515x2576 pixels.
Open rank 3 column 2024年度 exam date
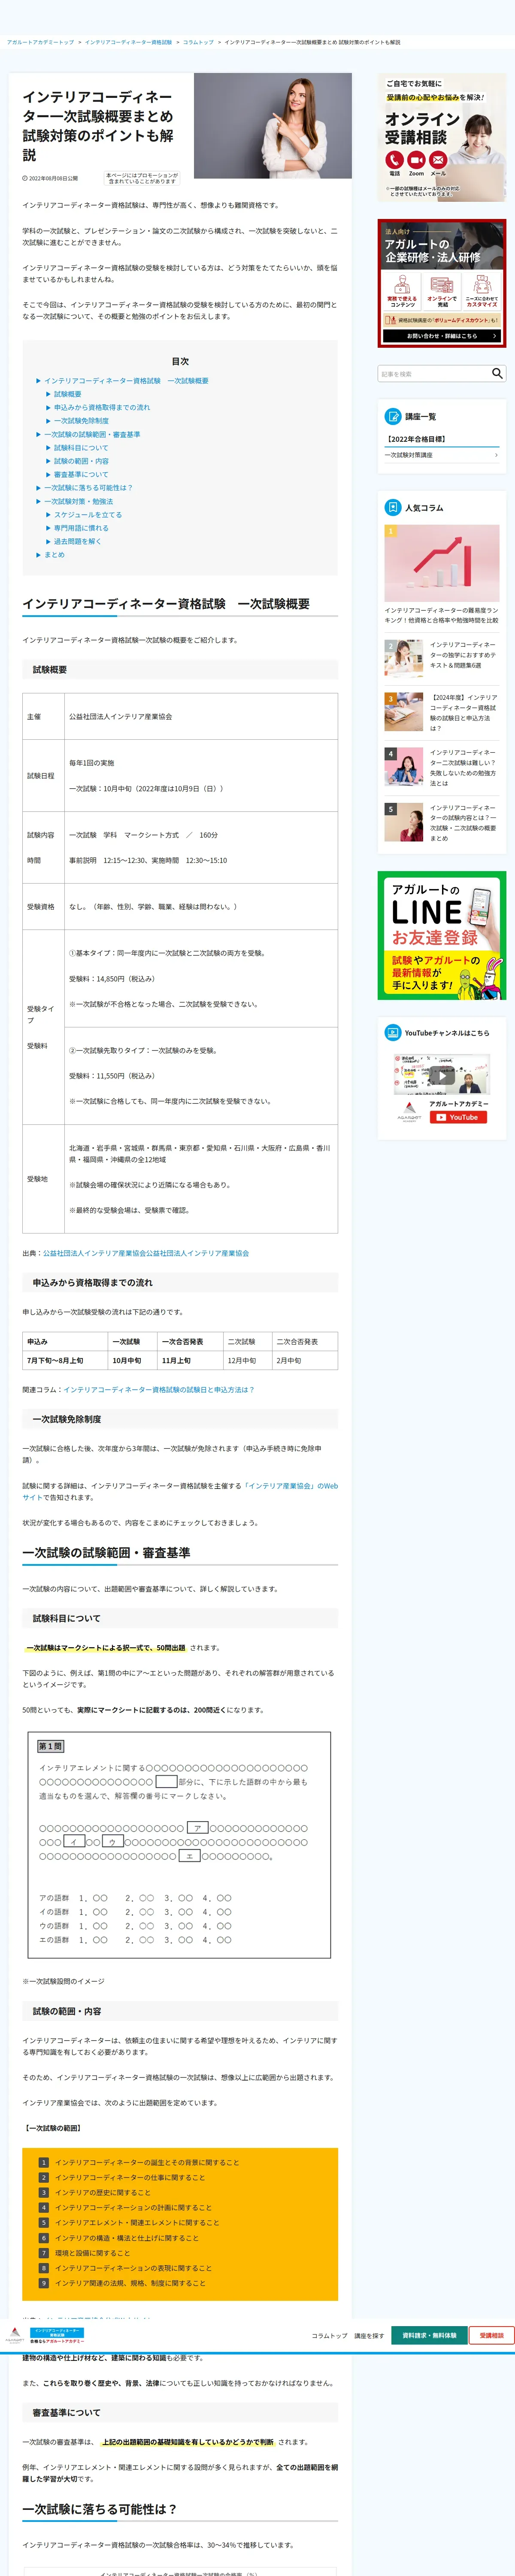coord(441,712)
